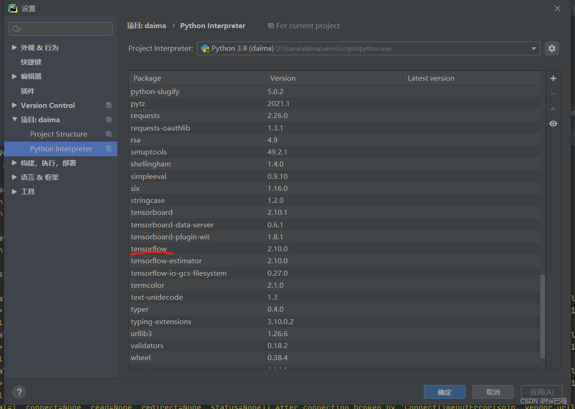575x409 pixels.
Task: Click the Latest version column header
Action: pyautogui.click(x=471, y=78)
